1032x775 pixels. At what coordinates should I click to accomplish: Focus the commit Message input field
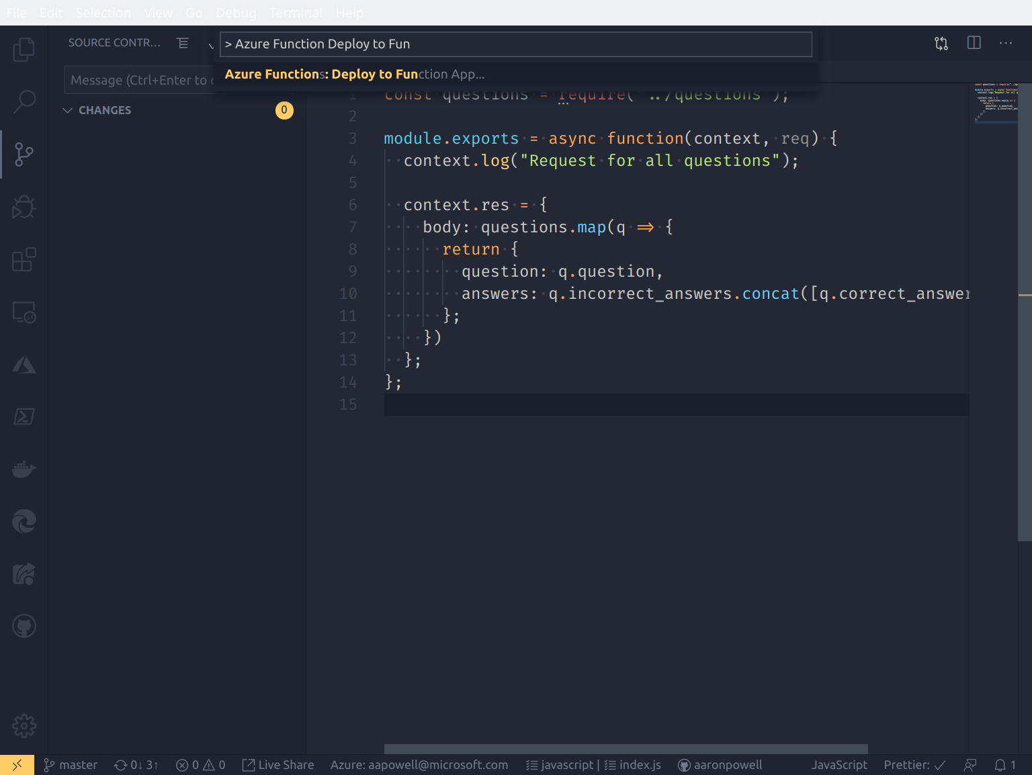(140, 80)
